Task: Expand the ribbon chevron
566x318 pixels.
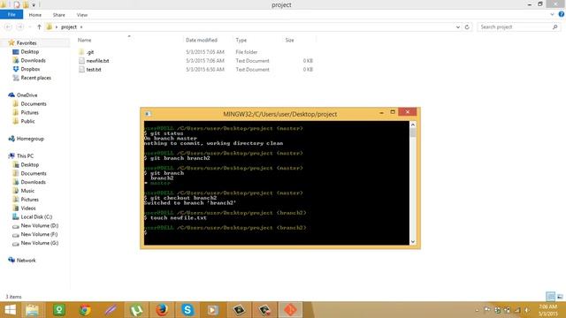Action: 552,14
